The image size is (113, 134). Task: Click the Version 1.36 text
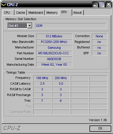(98, 120)
